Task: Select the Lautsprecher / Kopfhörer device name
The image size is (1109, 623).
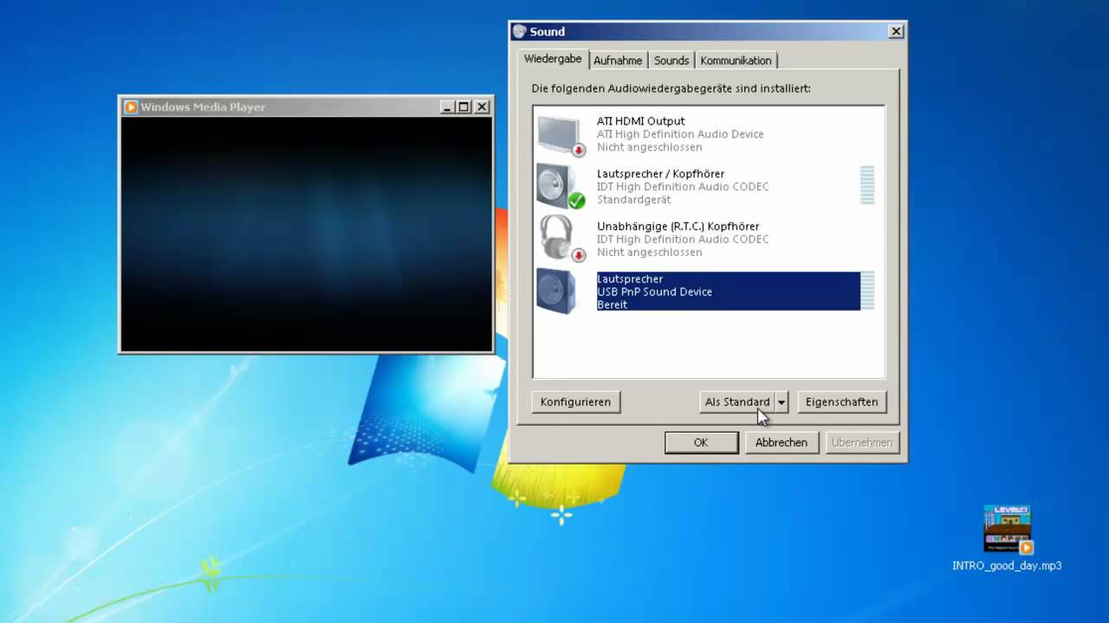Action: pos(660,174)
